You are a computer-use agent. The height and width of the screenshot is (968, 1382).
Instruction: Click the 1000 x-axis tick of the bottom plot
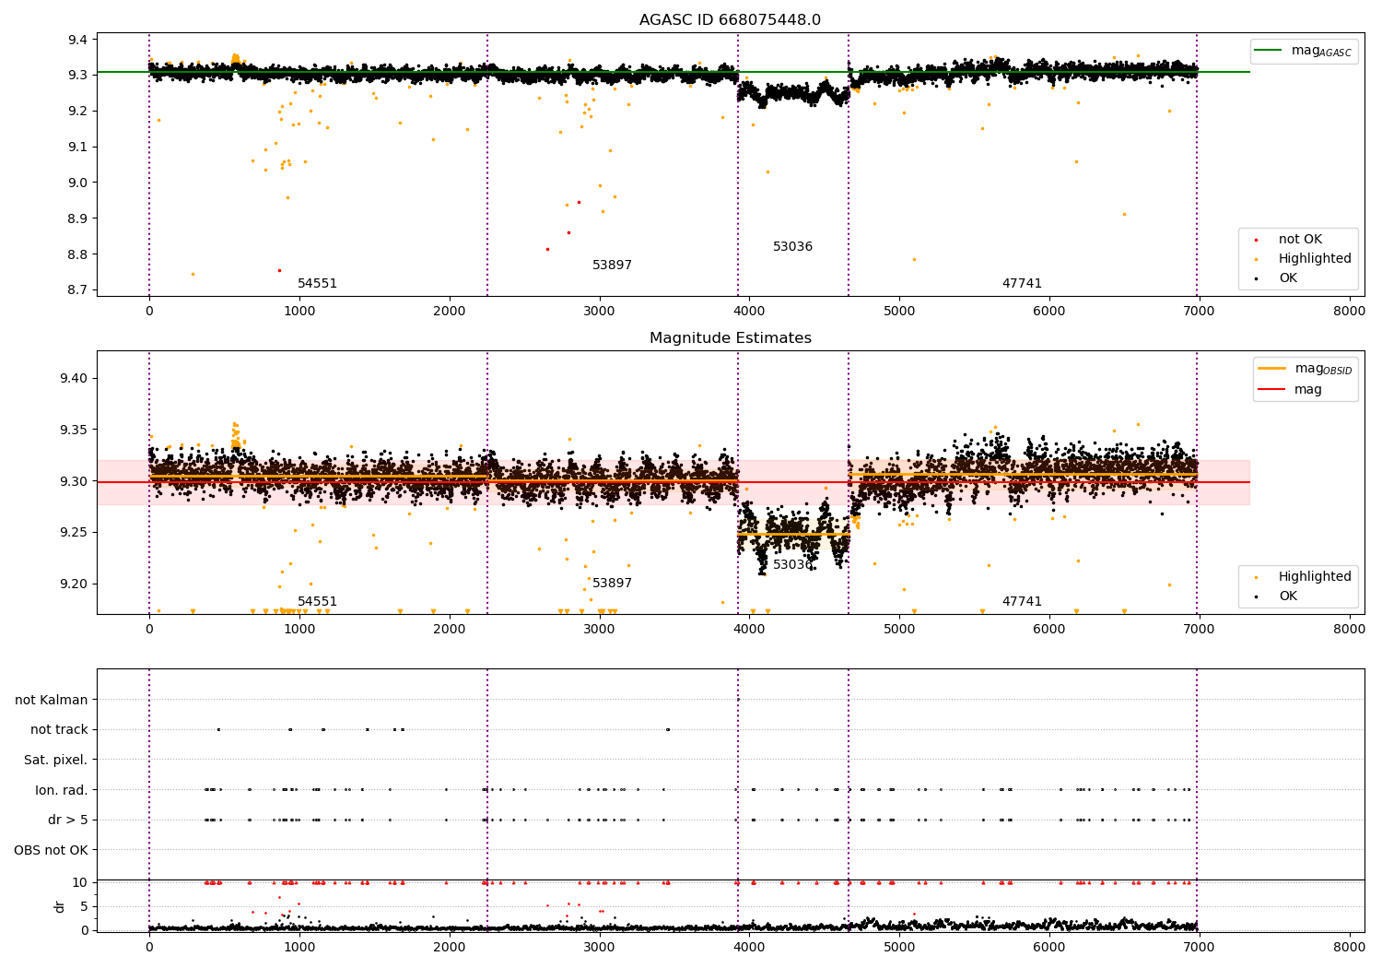coord(299,947)
